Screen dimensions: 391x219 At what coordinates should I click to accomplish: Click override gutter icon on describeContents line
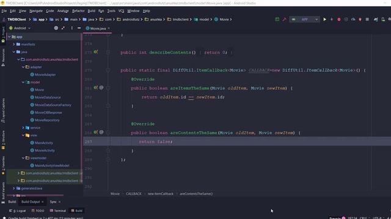coord(95,52)
